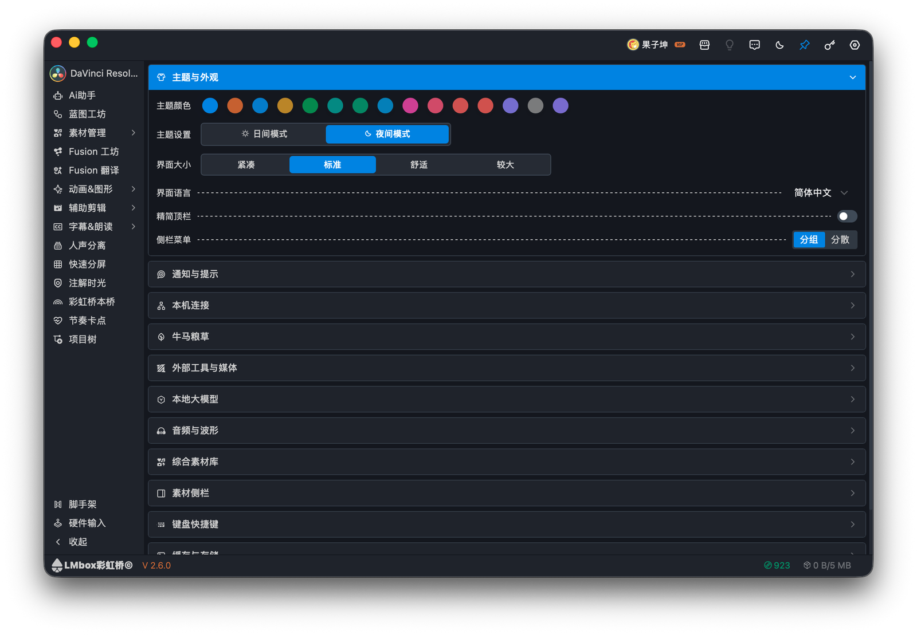Click the key license icon
917x635 pixels.
click(829, 45)
